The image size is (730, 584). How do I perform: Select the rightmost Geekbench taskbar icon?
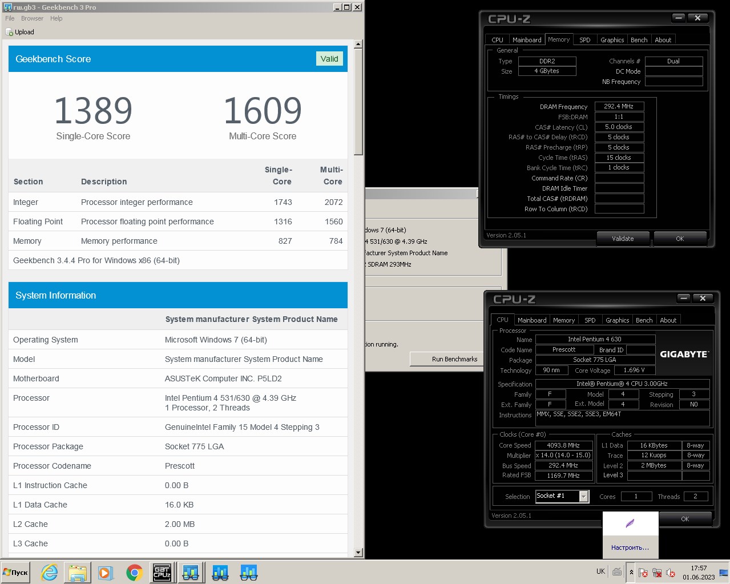point(249,572)
